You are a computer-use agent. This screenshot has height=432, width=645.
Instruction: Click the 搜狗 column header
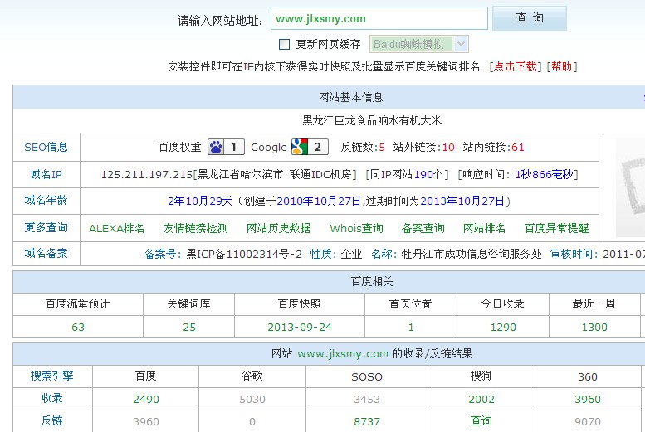481,376
